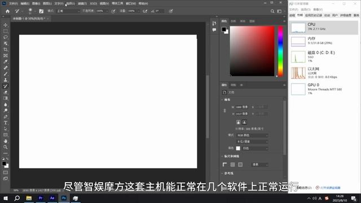Open the brush blend mode dropdown

68,11
